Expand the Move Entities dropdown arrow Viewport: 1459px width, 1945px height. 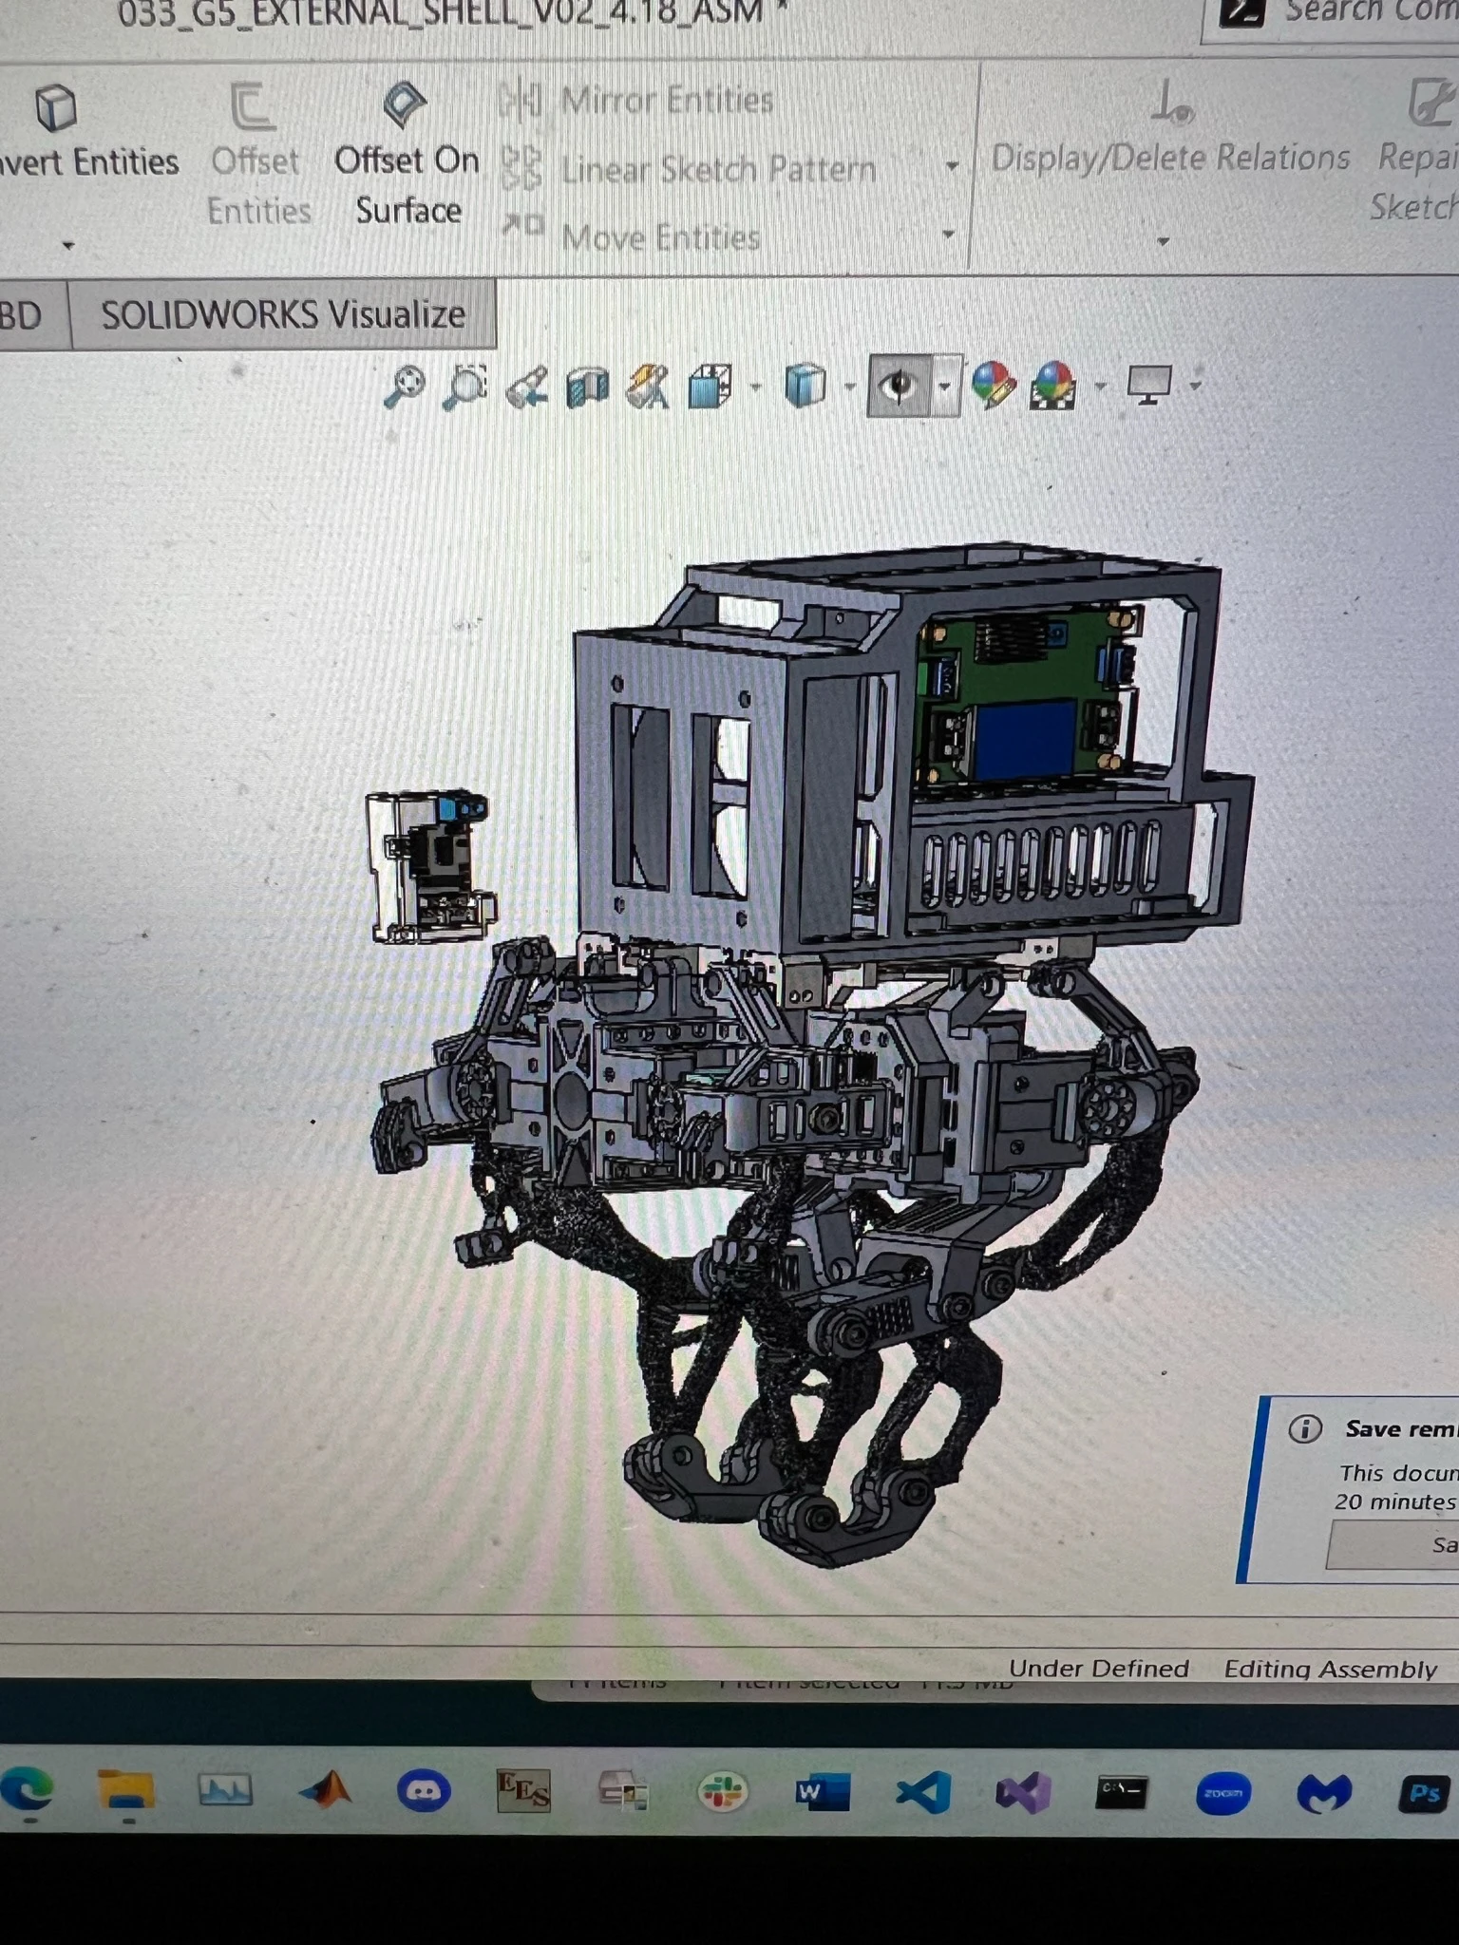[948, 234]
